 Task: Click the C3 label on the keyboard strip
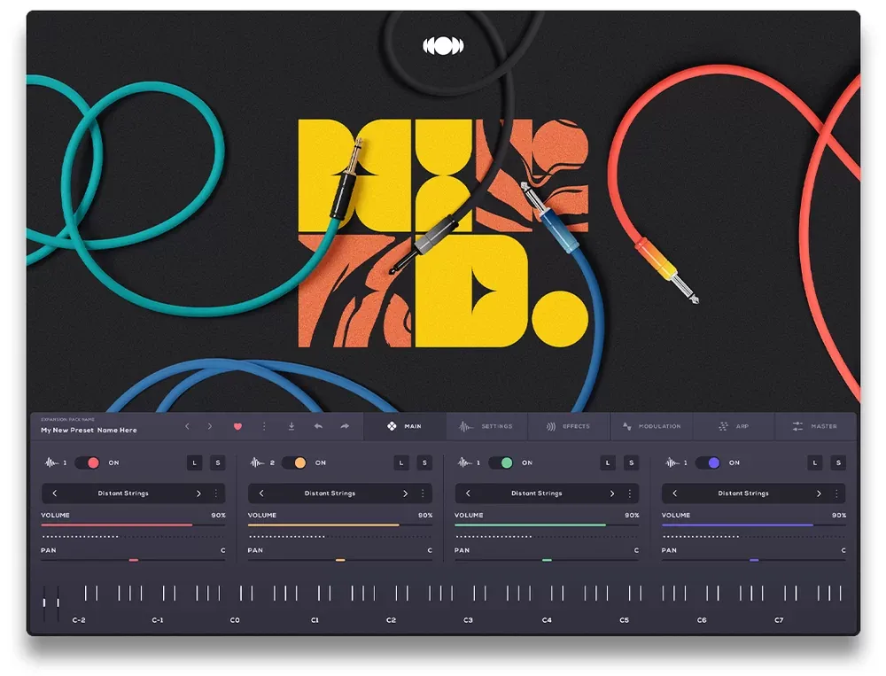point(468,620)
